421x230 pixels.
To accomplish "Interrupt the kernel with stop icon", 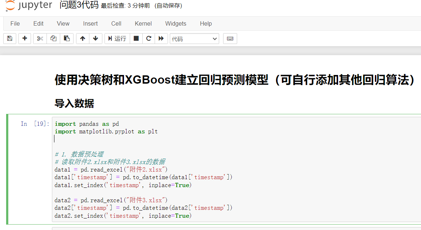I will (x=136, y=39).
